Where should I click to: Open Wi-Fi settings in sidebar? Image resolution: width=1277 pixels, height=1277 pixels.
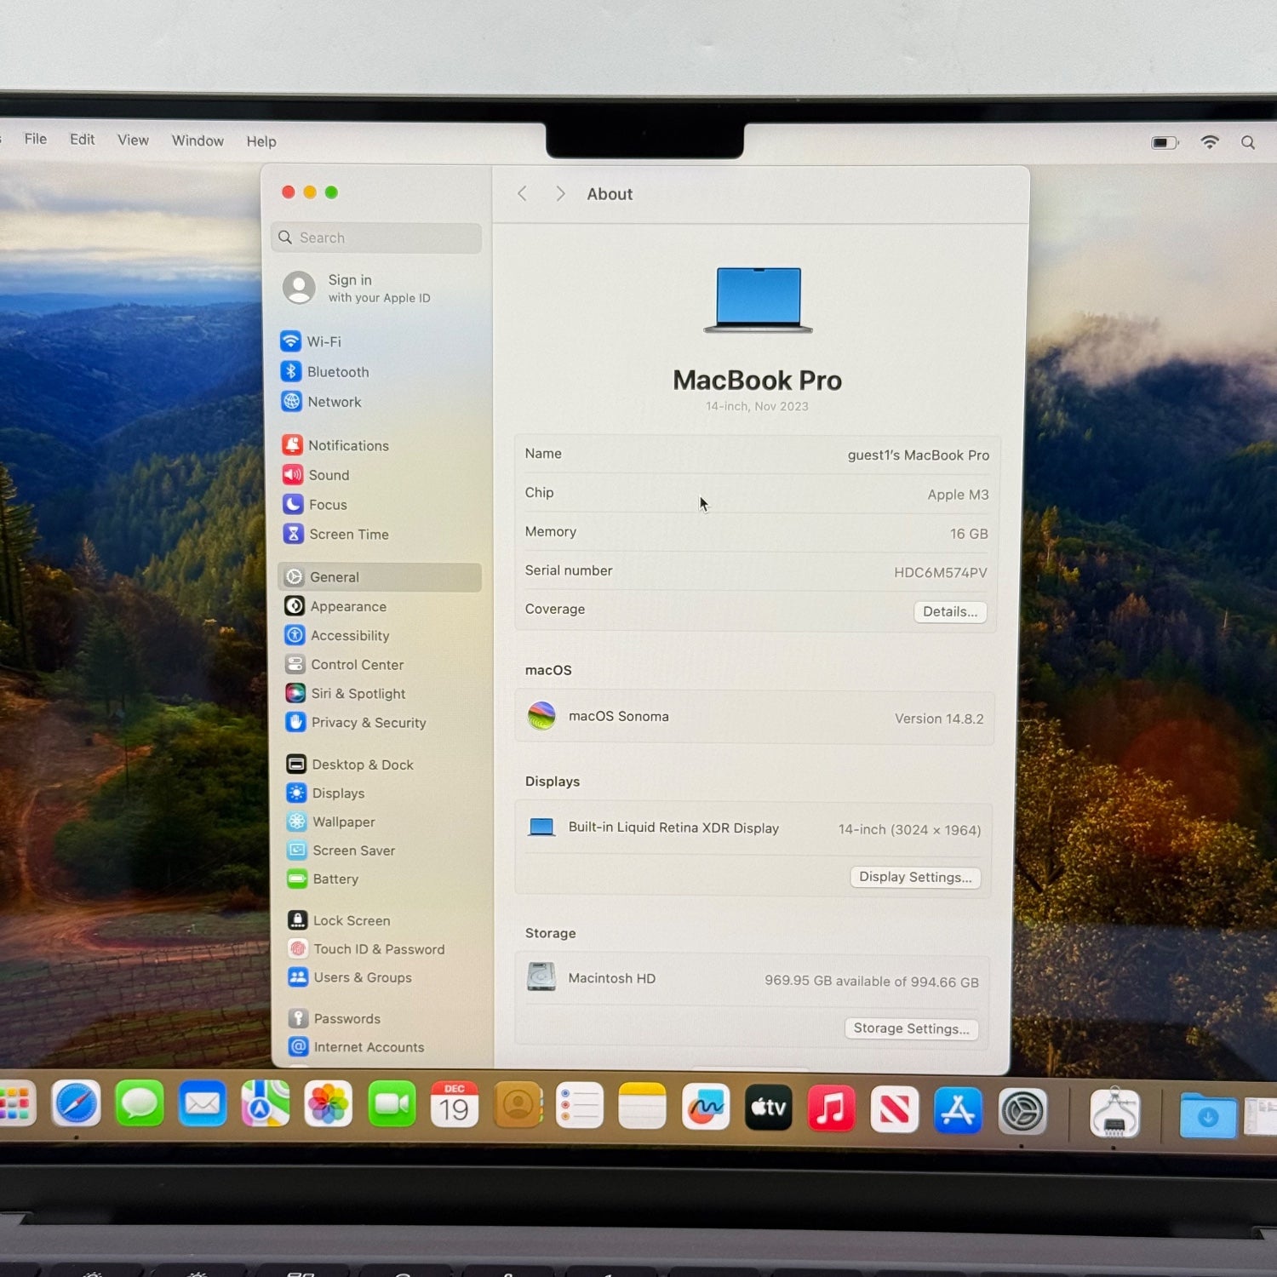(x=324, y=341)
